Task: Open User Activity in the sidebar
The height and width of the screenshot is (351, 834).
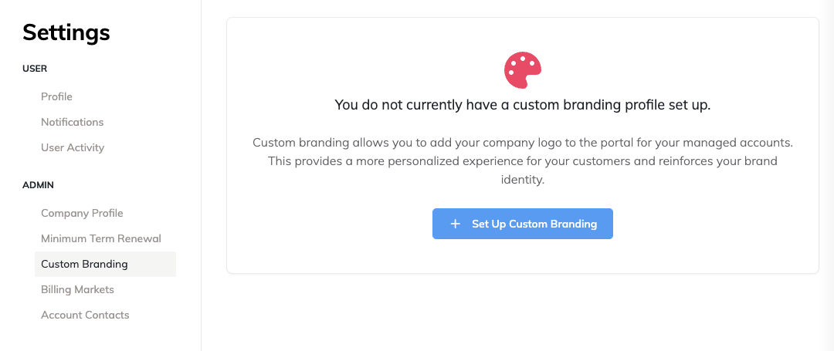Action: coord(73,147)
